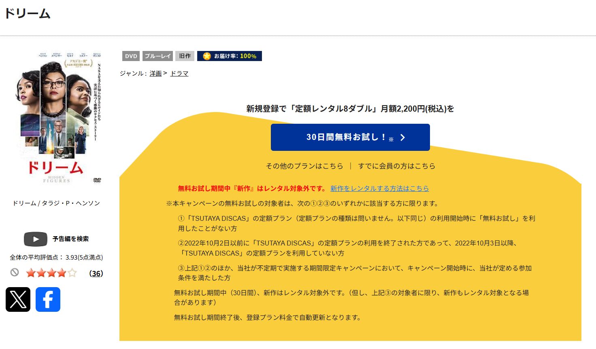Click the お届け率: 100% label
The width and height of the screenshot is (596, 349).
pyautogui.click(x=235, y=56)
